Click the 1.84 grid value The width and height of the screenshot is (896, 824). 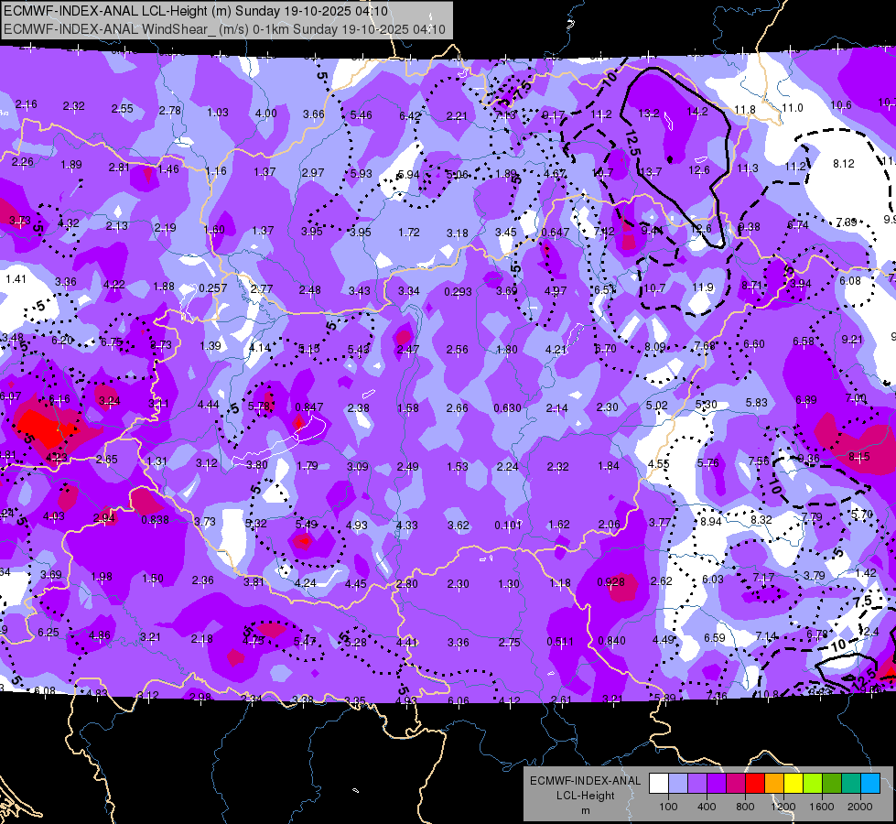pyautogui.click(x=608, y=466)
